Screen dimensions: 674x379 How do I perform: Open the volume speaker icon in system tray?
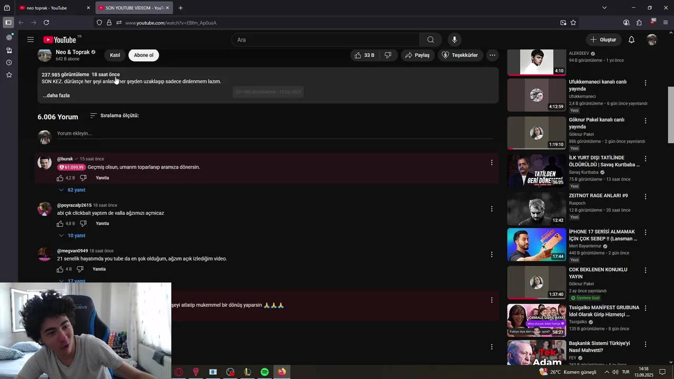(615, 372)
